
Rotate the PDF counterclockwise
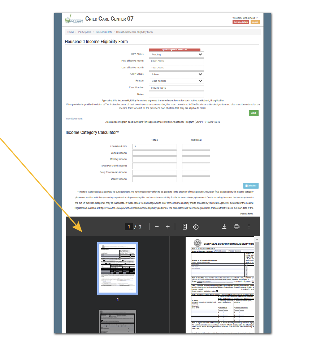(195, 227)
